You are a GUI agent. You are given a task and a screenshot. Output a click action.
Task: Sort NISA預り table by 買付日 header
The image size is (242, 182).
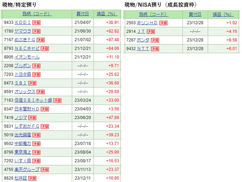point(195,14)
